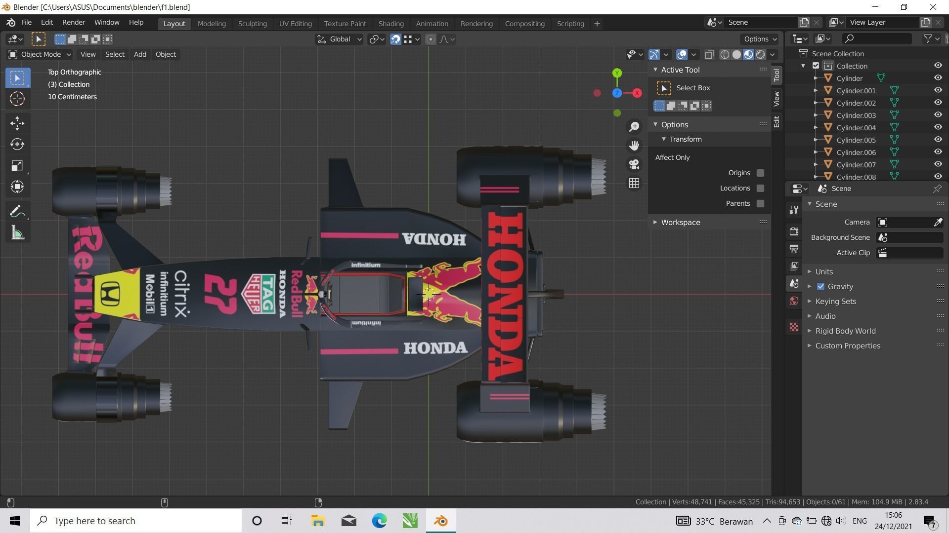The height and width of the screenshot is (533, 949).
Task: Pin the Scene properties with pin icon
Action: [937, 189]
